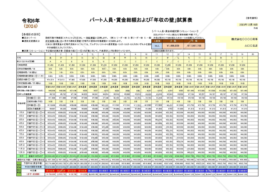
Task: Click the 【各項目の説明】 heading
Action: (31, 34)
